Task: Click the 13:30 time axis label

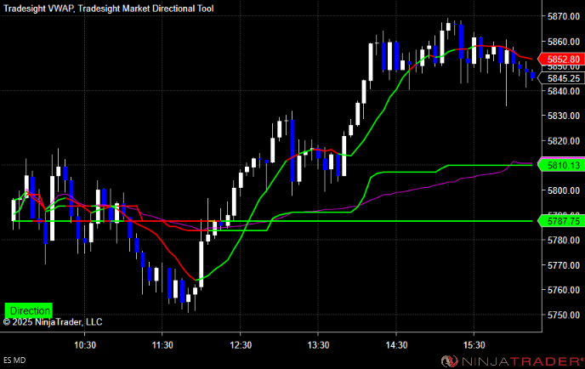Action: pyautogui.click(x=318, y=345)
